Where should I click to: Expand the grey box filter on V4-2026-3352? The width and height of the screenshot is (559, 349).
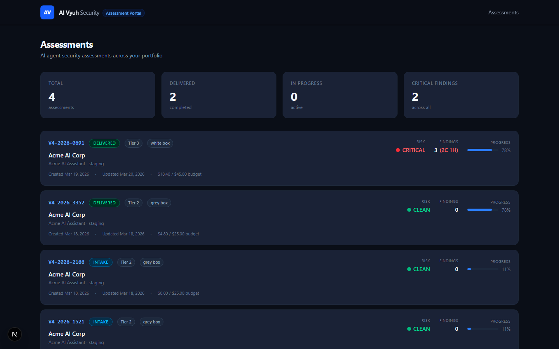(159, 203)
